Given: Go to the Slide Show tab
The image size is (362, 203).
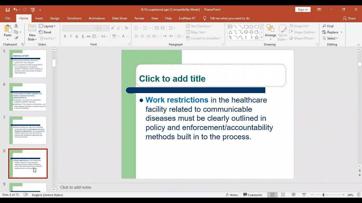Looking at the screenshot, I should coord(120,18).
